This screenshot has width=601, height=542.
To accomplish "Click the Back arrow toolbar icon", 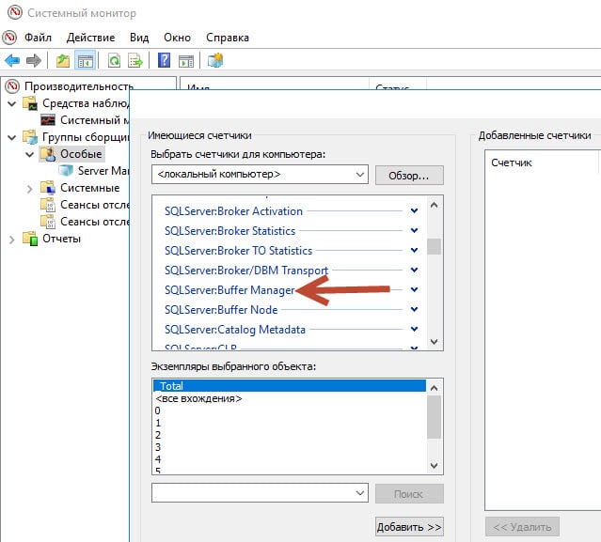I will click(12, 60).
